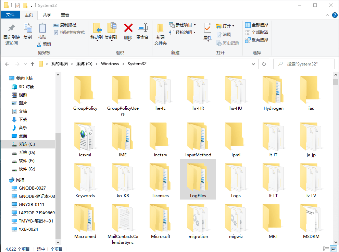Click 我的电脑 in the address breadcrumb

(x=60, y=64)
